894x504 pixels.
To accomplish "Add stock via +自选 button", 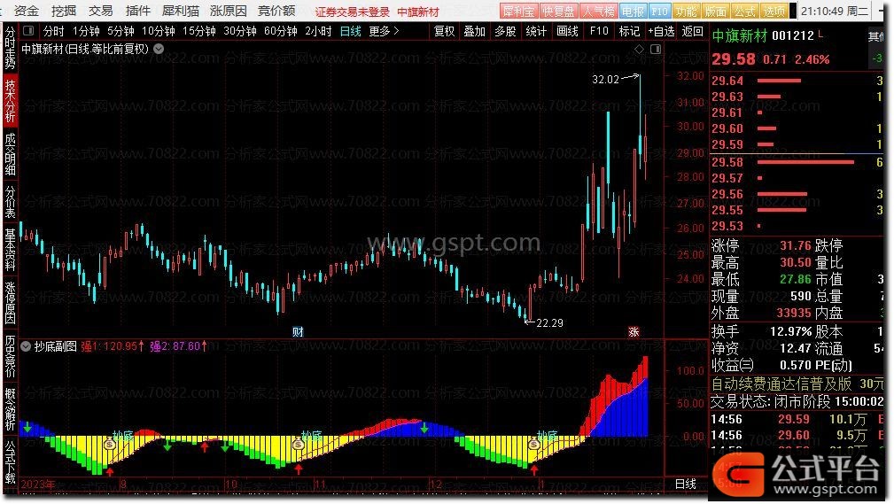I will pos(661,31).
